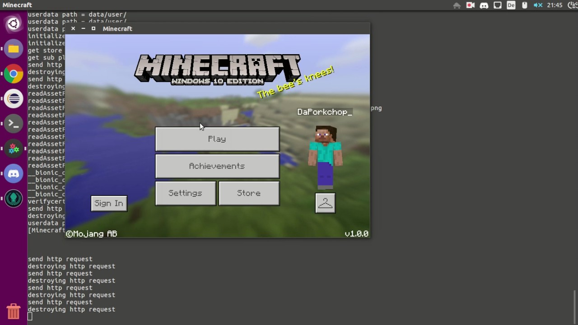
Task: Open the clock showing 21:45
Action: (555, 5)
